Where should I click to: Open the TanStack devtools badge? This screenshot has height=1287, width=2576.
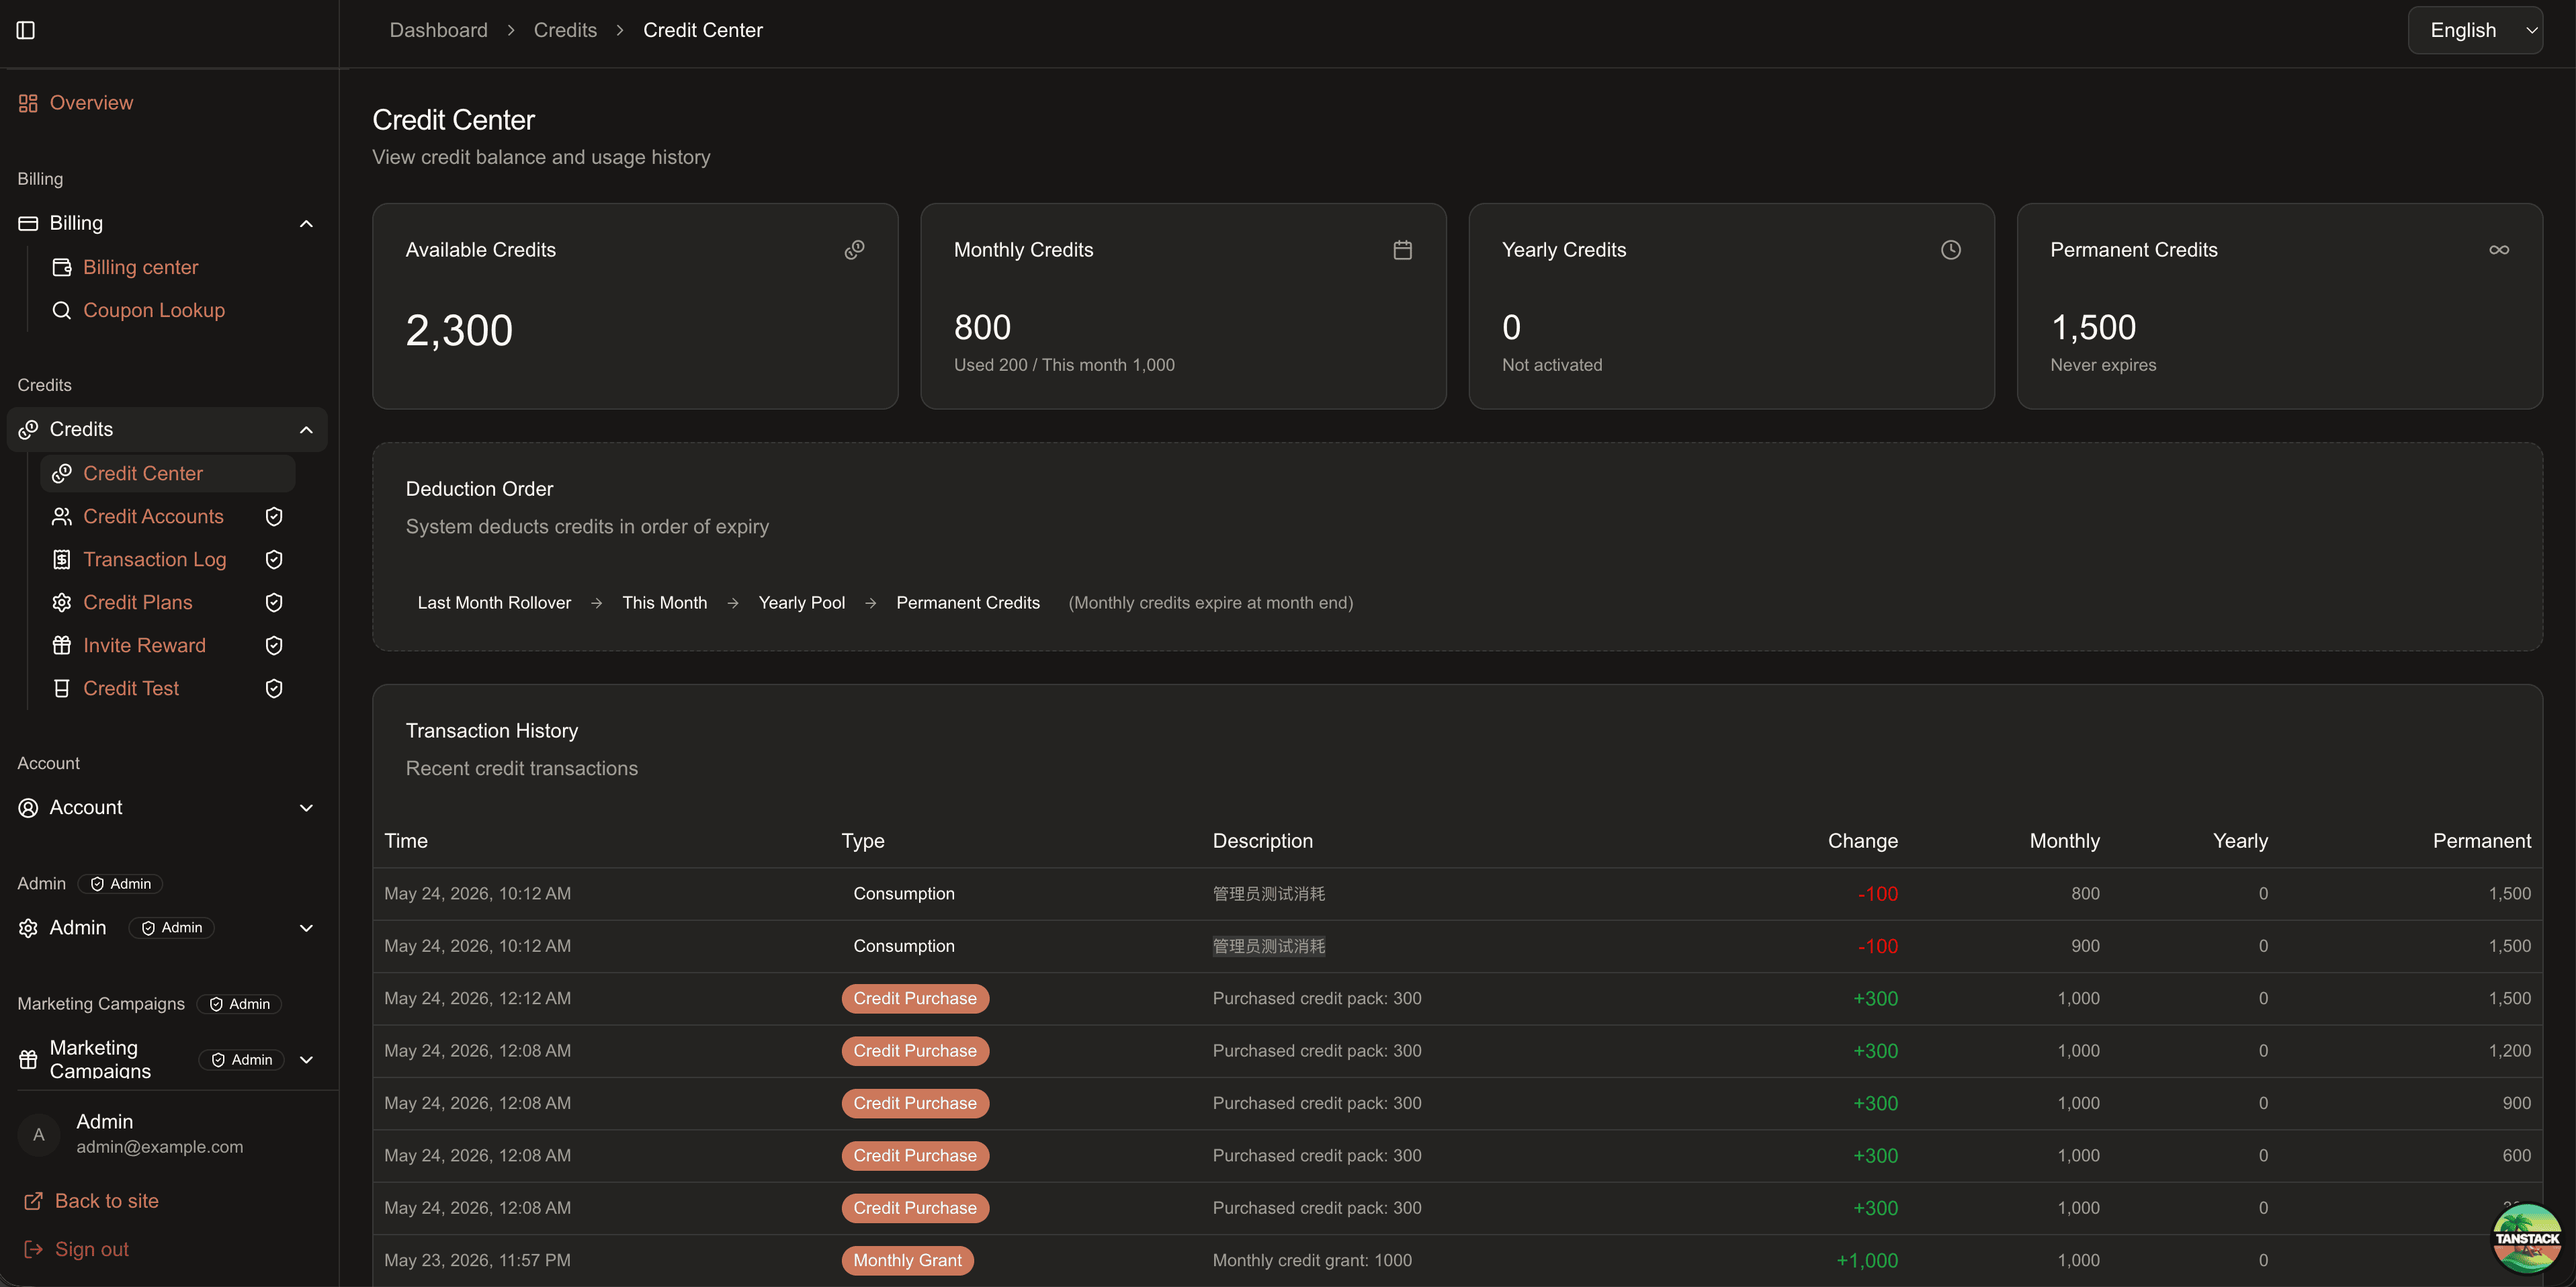[2527, 1238]
